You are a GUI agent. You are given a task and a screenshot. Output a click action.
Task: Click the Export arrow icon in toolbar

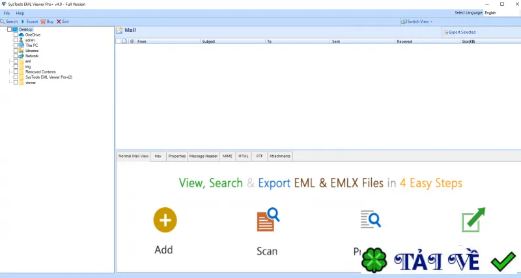(x=23, y=21)
